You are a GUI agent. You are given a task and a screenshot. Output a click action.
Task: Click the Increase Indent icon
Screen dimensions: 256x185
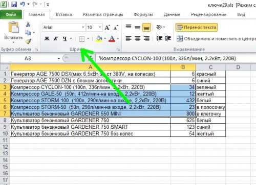coord(168,39)
